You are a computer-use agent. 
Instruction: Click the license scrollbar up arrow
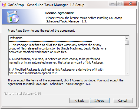tap(127, 38)
